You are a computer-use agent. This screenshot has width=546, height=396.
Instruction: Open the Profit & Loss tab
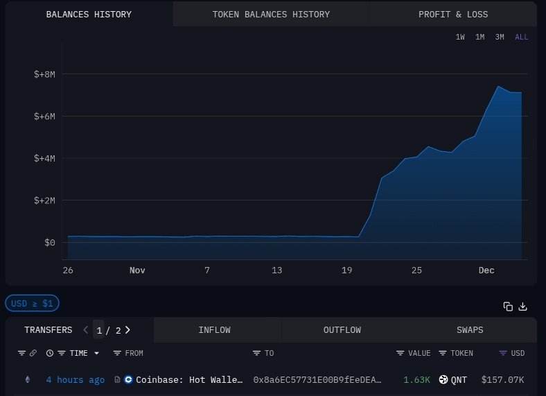point(453,14)
